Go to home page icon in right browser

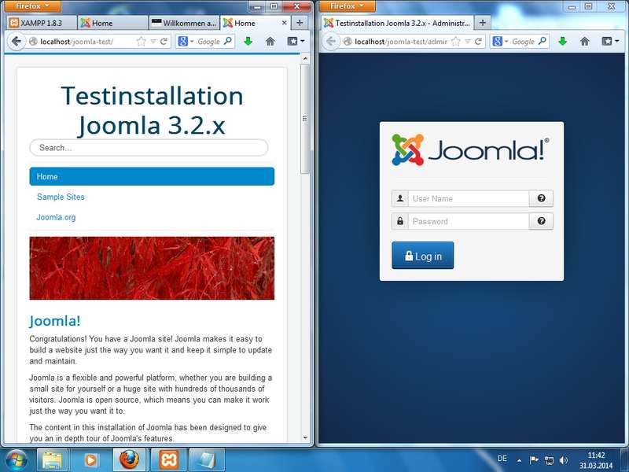pos(584,42)
